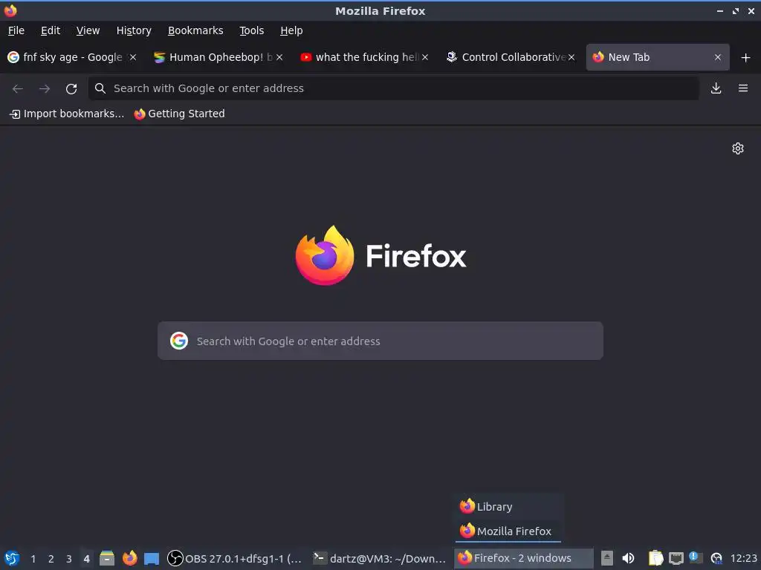Viewport: 761px width, 570px height.
Task: Close the YouTube 'what the fucking hell' tab
Action: (425, 57)
